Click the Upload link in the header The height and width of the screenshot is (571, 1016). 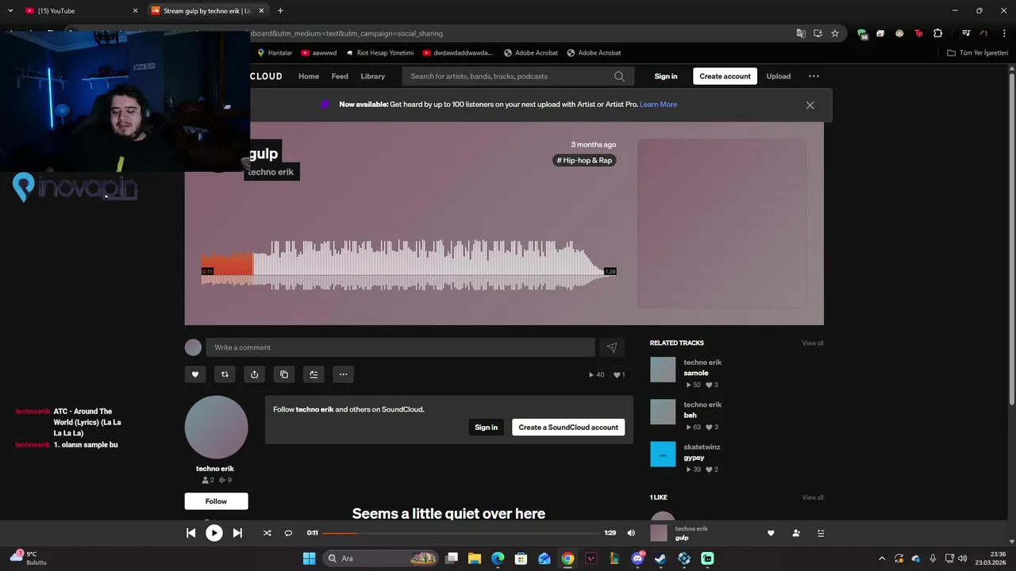click(x=778, y=76)
